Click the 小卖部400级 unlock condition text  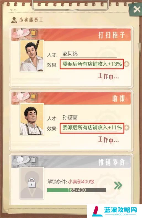[x=81, y=182]
